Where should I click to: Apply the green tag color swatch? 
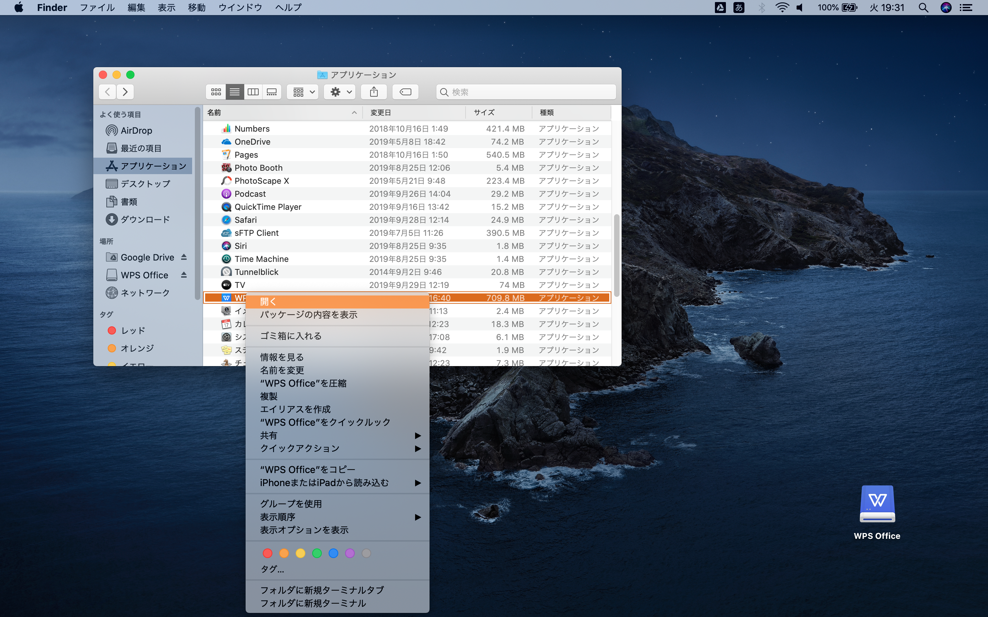point(317,553)
